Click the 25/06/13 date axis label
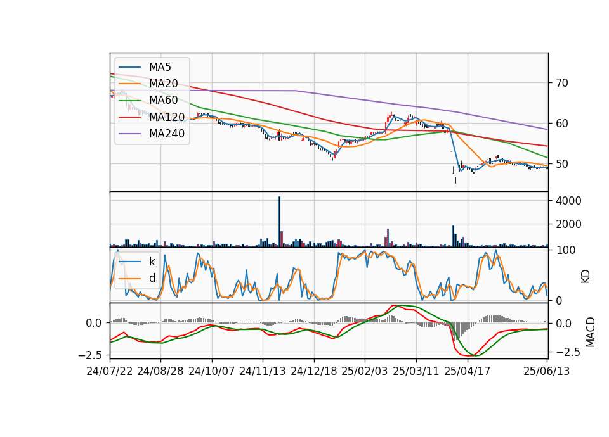 pos(547,371)
